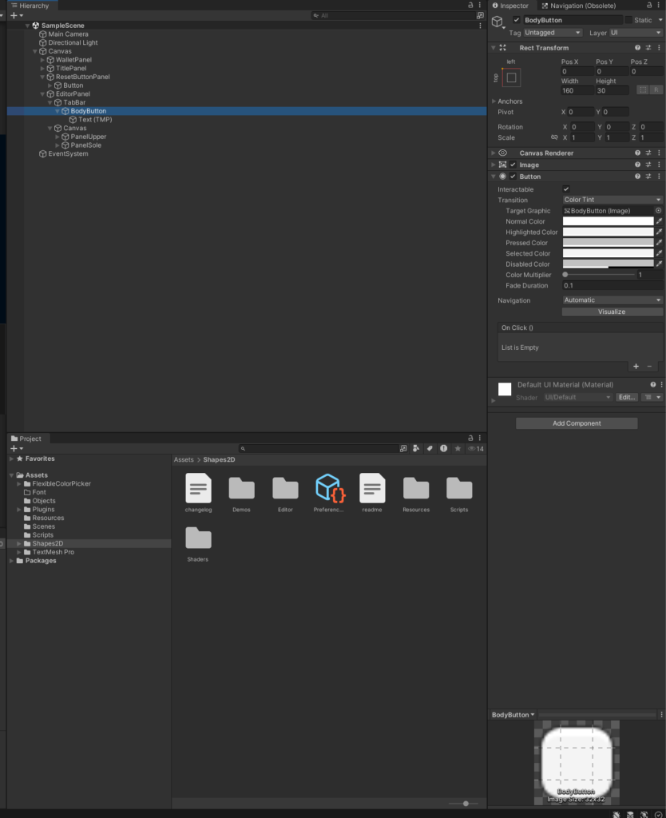Open the anchor presets box in Rect Transform

[511, 77]
